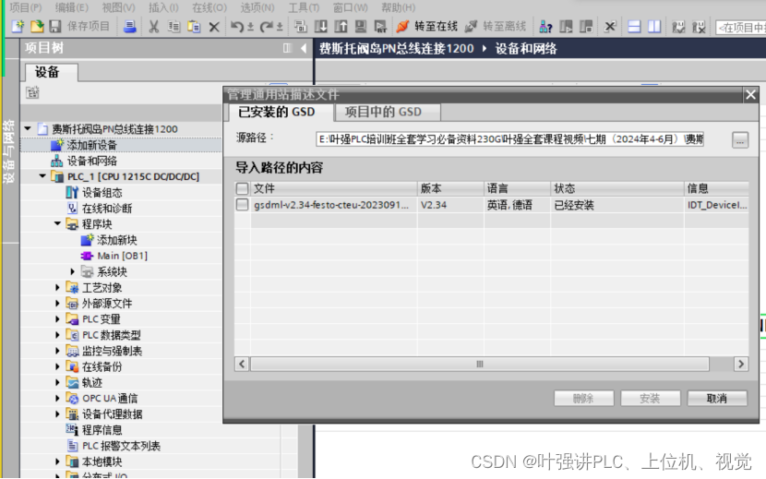Click the stop CPU icon
The height and width of the screenshot is (479, 766).
586,27
